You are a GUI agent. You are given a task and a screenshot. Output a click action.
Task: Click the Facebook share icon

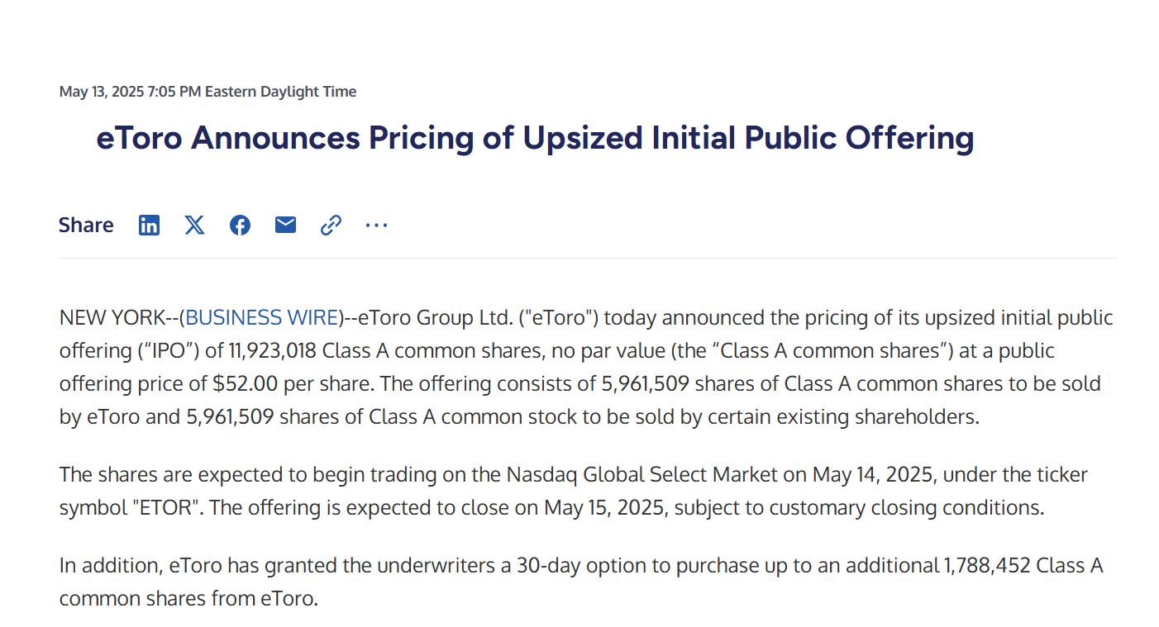click(x=240, y=225)
